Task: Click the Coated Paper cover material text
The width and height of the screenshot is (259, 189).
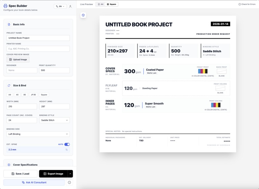Action: (155, 70)
